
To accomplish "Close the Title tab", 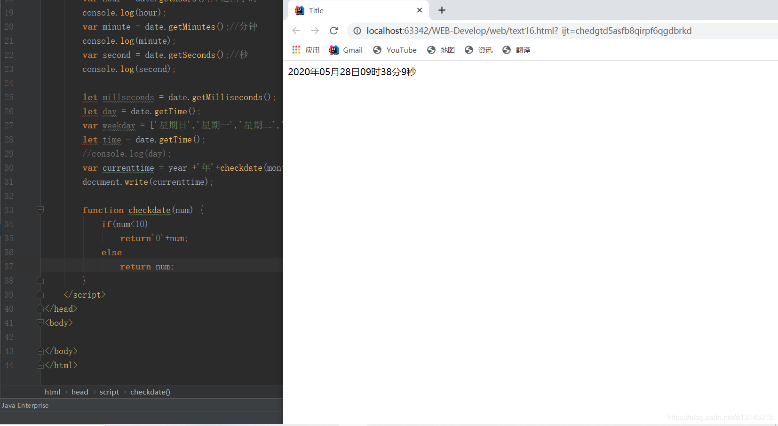I will coord(420,10).
